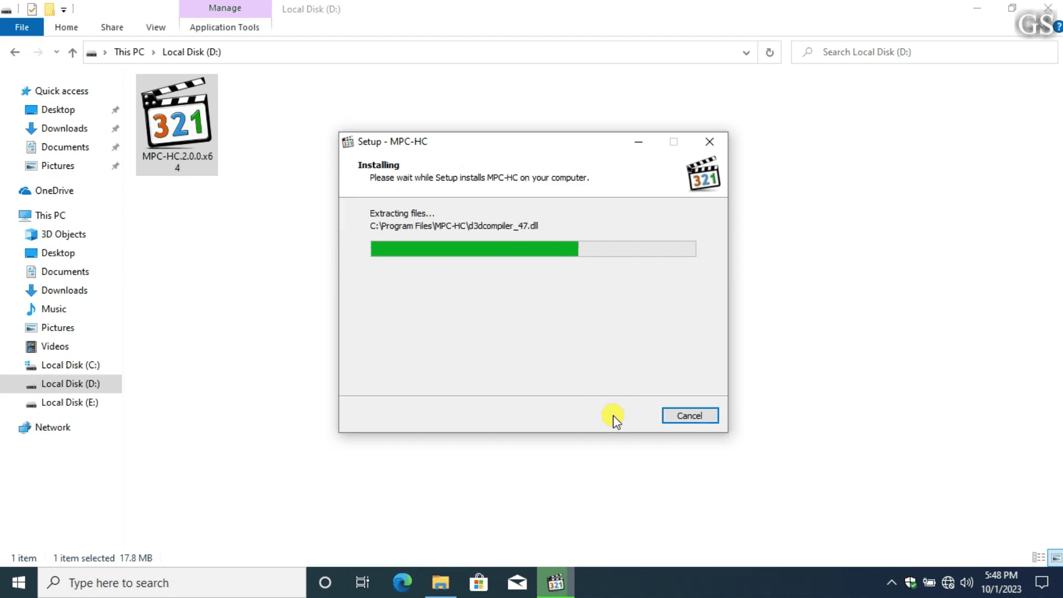Click the pin icon beside Documents
The height and width of the screenshot is (598, 1063).
pyautogui.click(x=115, y=147)
